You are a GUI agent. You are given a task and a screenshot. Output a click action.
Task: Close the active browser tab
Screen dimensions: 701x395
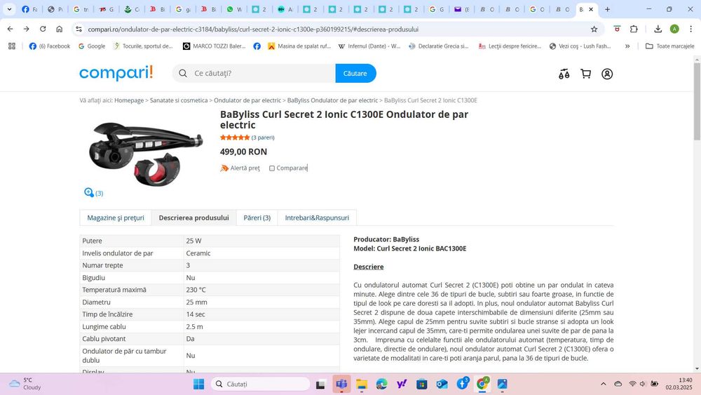tap(591, 9)
